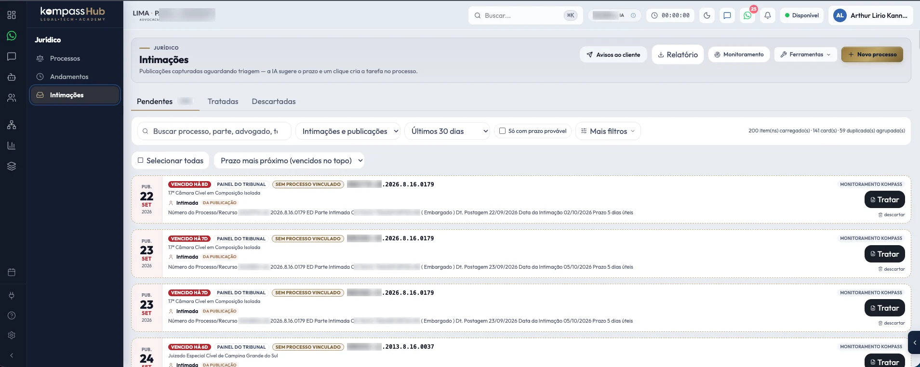Click descartar on the 22 SET card
920x367 pixels.
click(892, 215)
